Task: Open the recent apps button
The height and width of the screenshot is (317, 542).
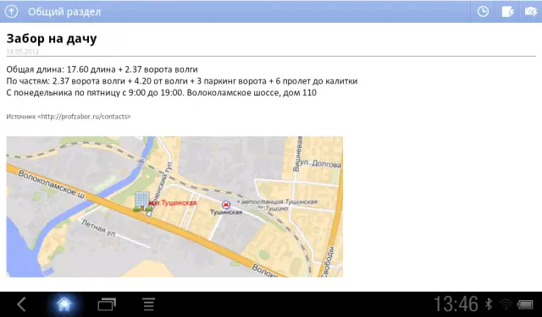Action: pyautogui.click(x=107, y=304)
